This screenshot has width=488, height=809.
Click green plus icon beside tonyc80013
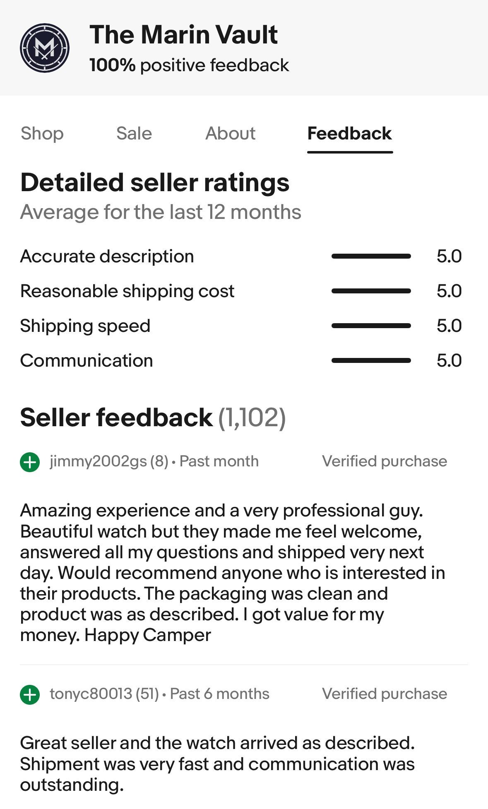click(x=30, y=694)
